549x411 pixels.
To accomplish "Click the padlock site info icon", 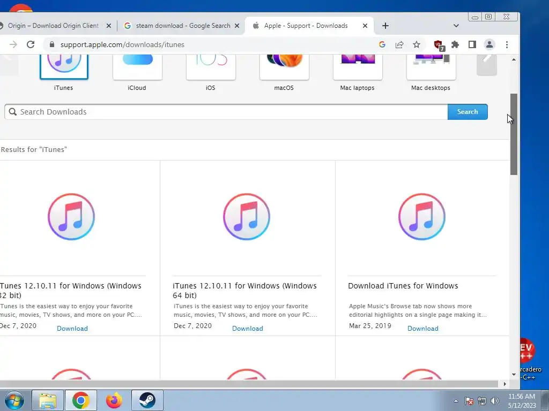I will [x=52, y=44].
